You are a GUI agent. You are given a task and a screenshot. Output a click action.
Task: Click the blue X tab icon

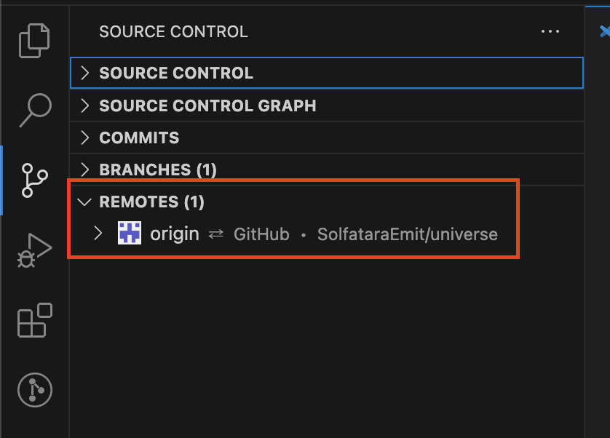click(x=605, y=31)
